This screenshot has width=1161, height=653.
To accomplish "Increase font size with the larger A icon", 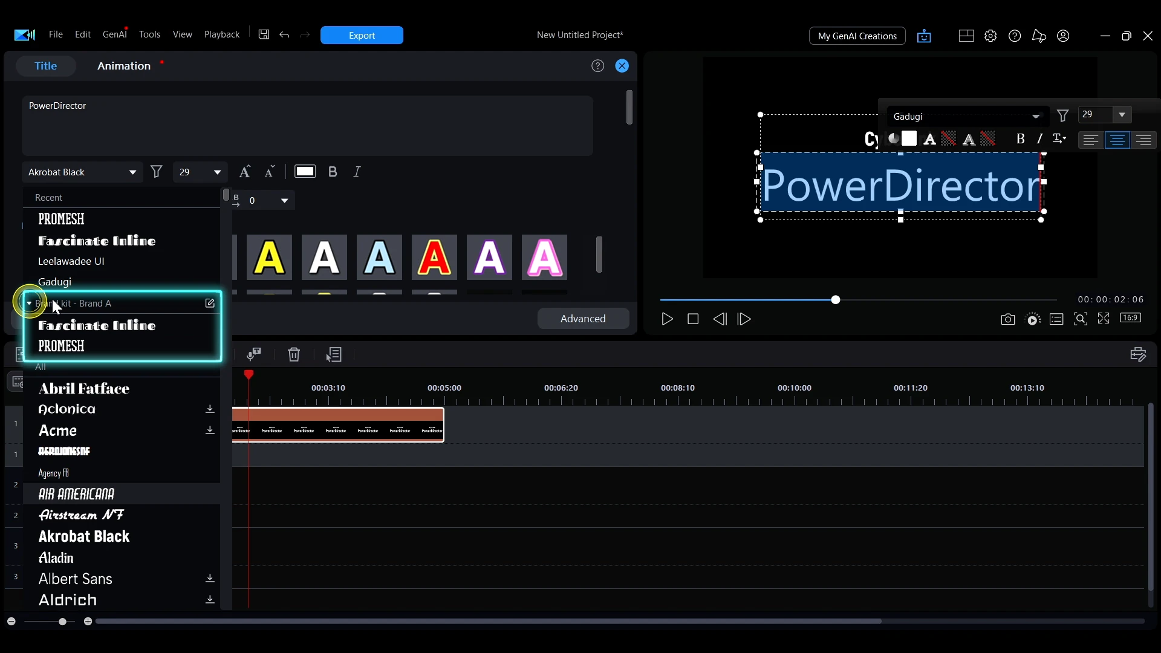I will (244, 172).
